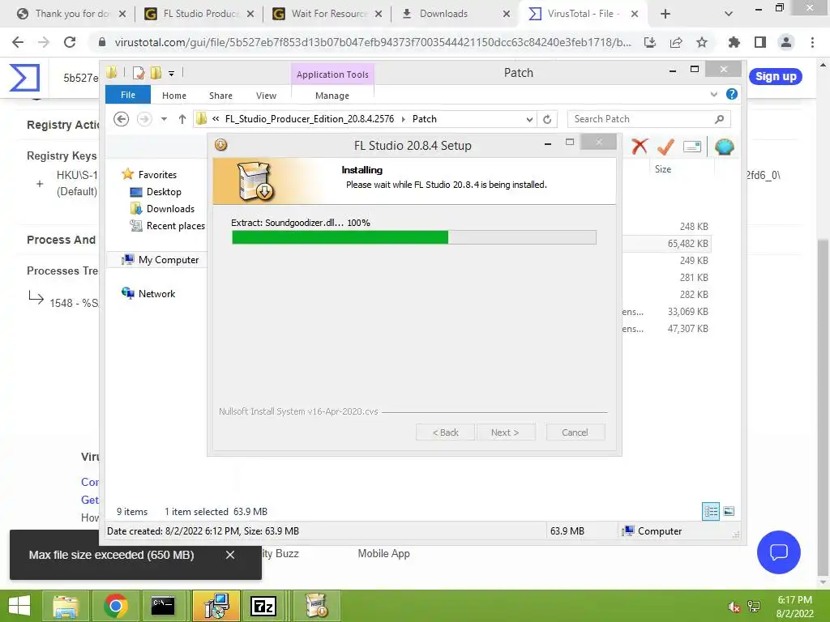
Task: Open the Share ribbon tab
Action: pos(220,96)
